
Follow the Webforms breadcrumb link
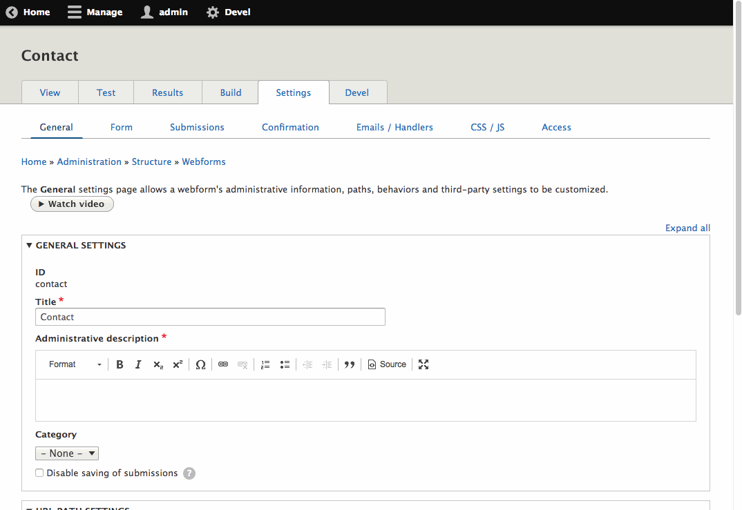click(204, 161)
